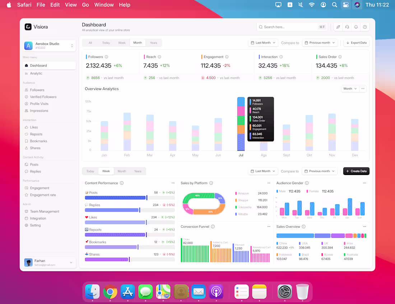Open the Last Month date dropdown
This screenshot has height=304, width=395.
click(x=263, y=42)
